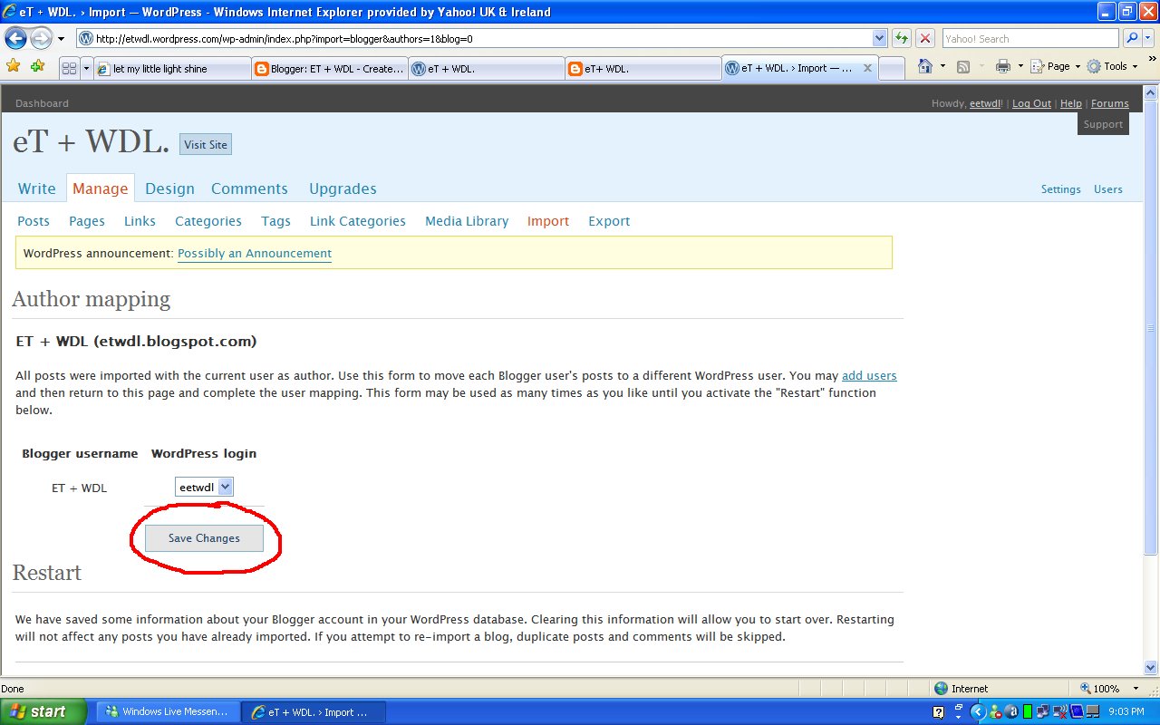Open the Page menu dropdown
The image size is (1160, 725).
point(1058,66)
